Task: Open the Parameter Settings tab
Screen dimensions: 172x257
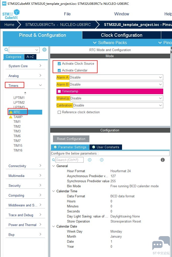Action: (70, 147)
